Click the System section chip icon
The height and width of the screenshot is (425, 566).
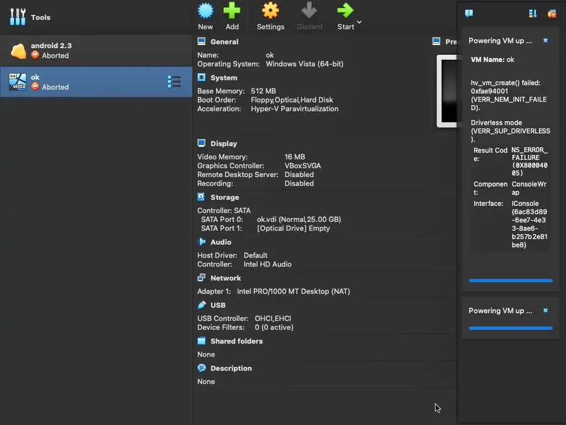(x=201, y=77)
